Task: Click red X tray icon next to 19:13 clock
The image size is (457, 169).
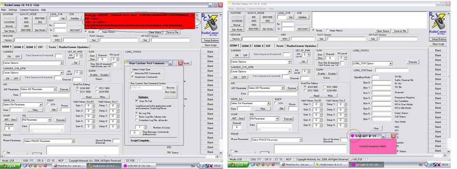Action: [x=211, y=165]
